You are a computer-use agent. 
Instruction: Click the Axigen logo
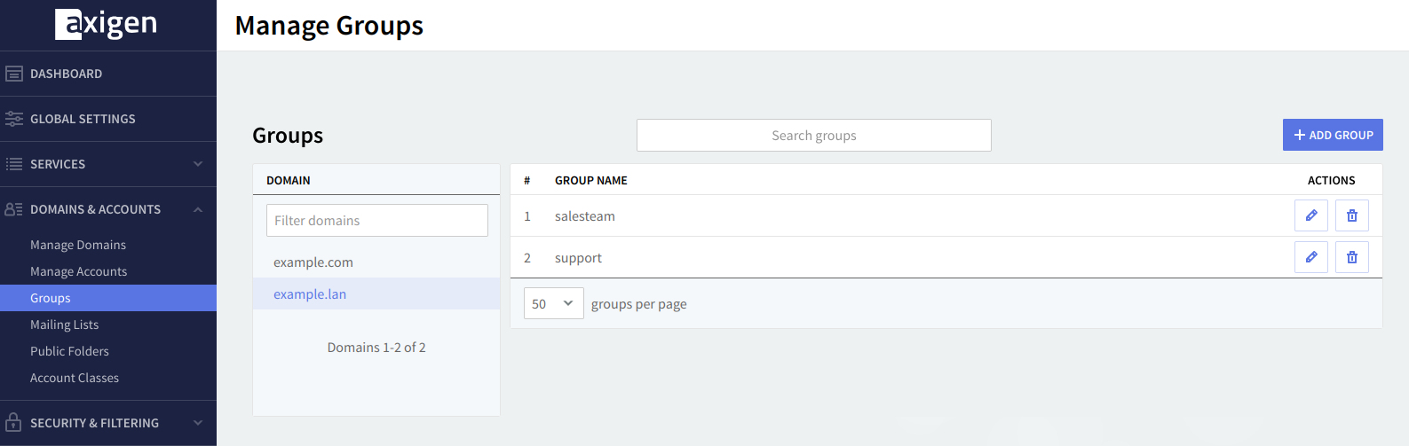pyautogui.click(x=107, y=24)
